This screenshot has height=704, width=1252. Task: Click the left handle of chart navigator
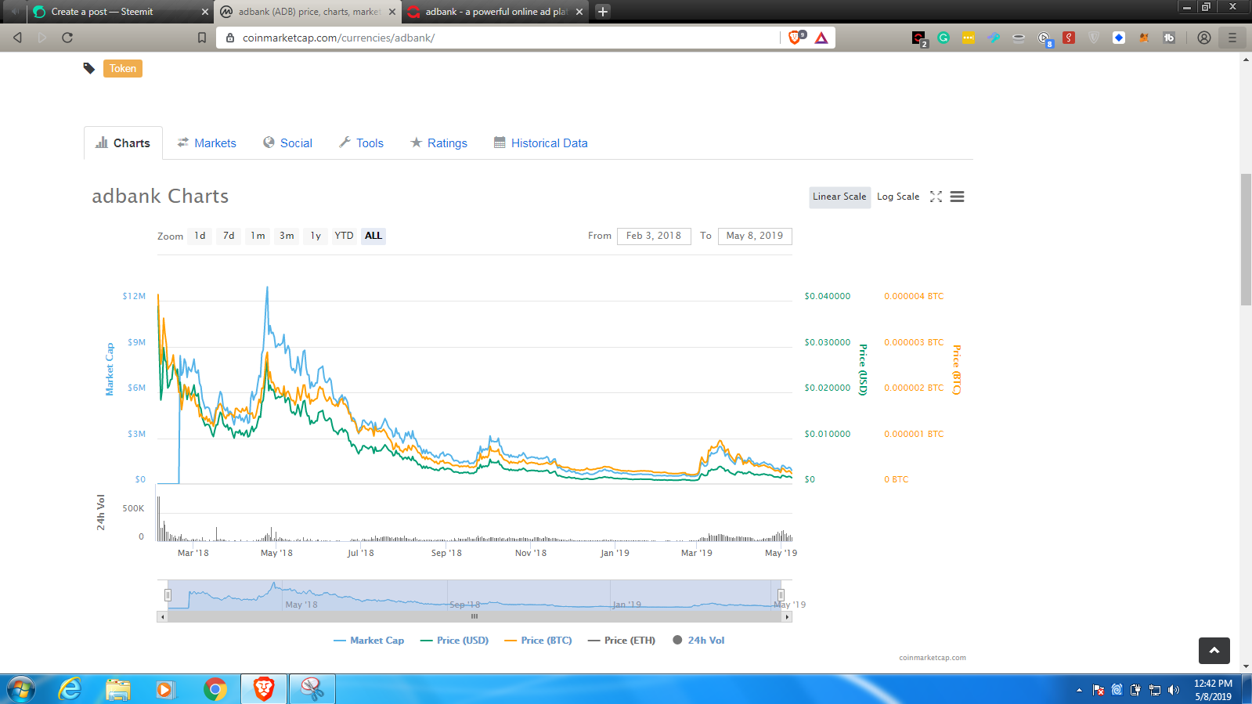point(168,595)
